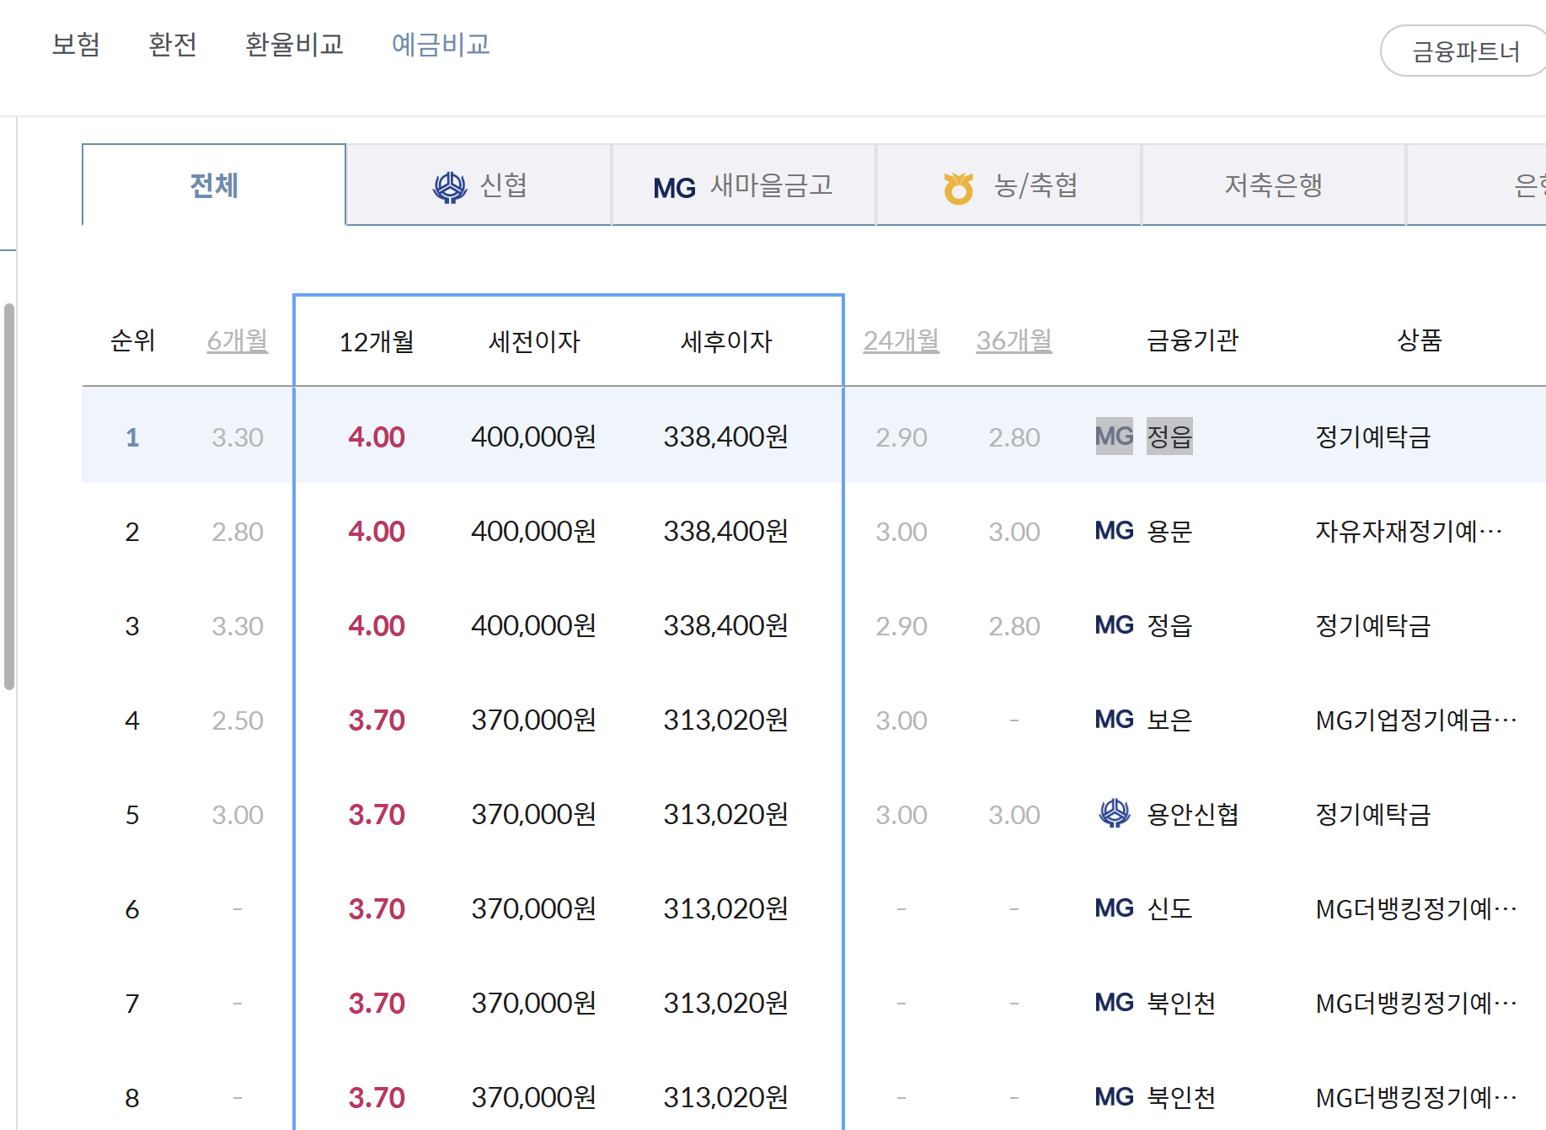Click the 신협 logo icon in tab

click(x=450, y=187)
